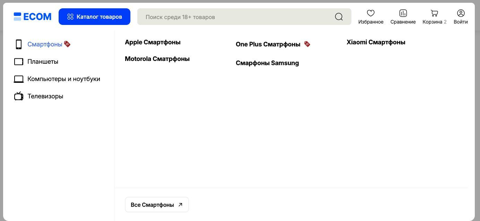Click the Все Смартфоны button
Screen dimensions: 480x221
[x=157, y=205]
